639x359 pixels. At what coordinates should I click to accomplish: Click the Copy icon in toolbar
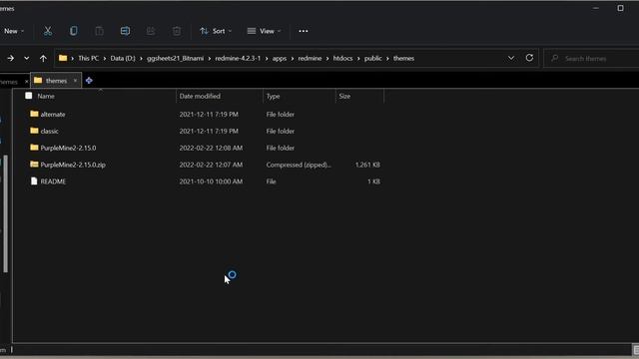(x=73, y=31)
